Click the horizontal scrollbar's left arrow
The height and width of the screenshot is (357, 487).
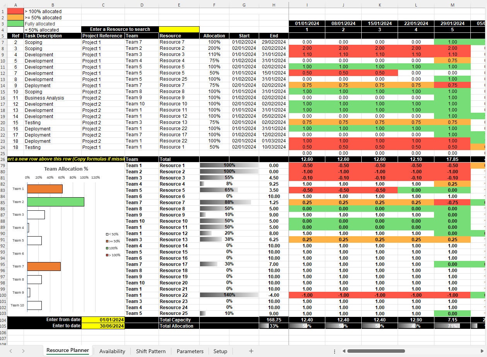[x=344, y=351]
